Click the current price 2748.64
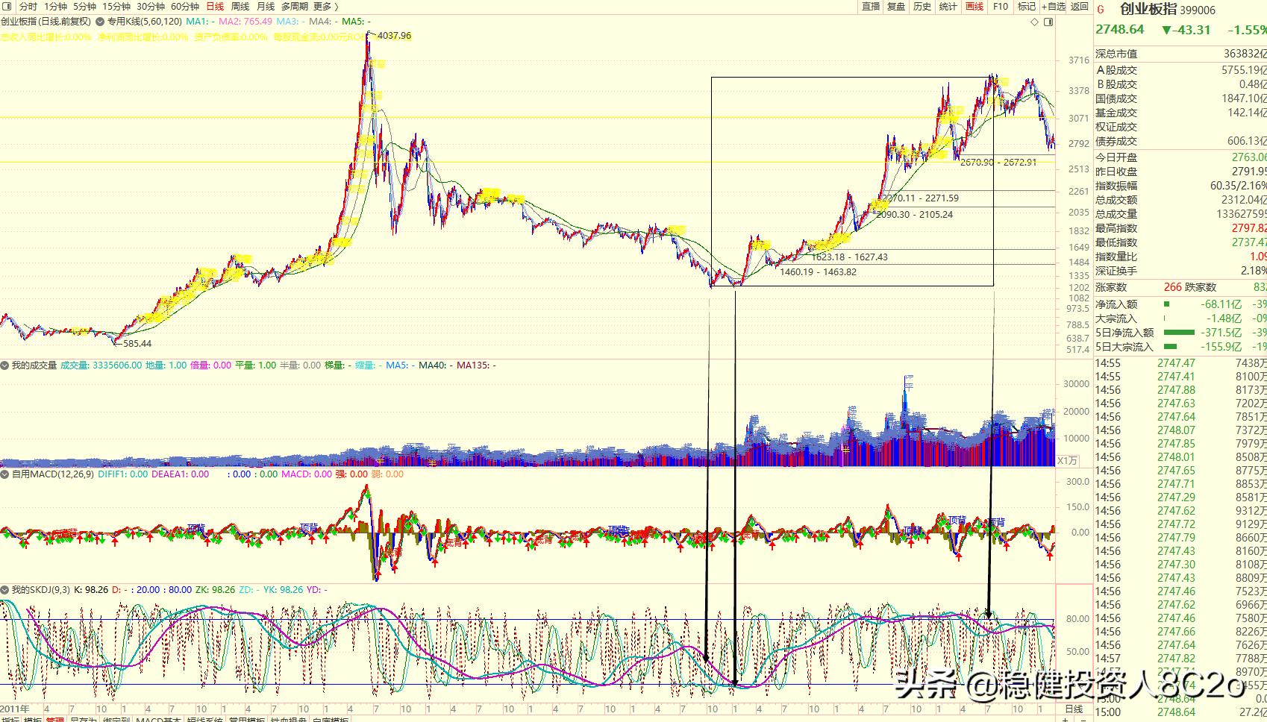Viewport: 1267px width, 722px height. pyautogui.click(x=1119, y=30)
